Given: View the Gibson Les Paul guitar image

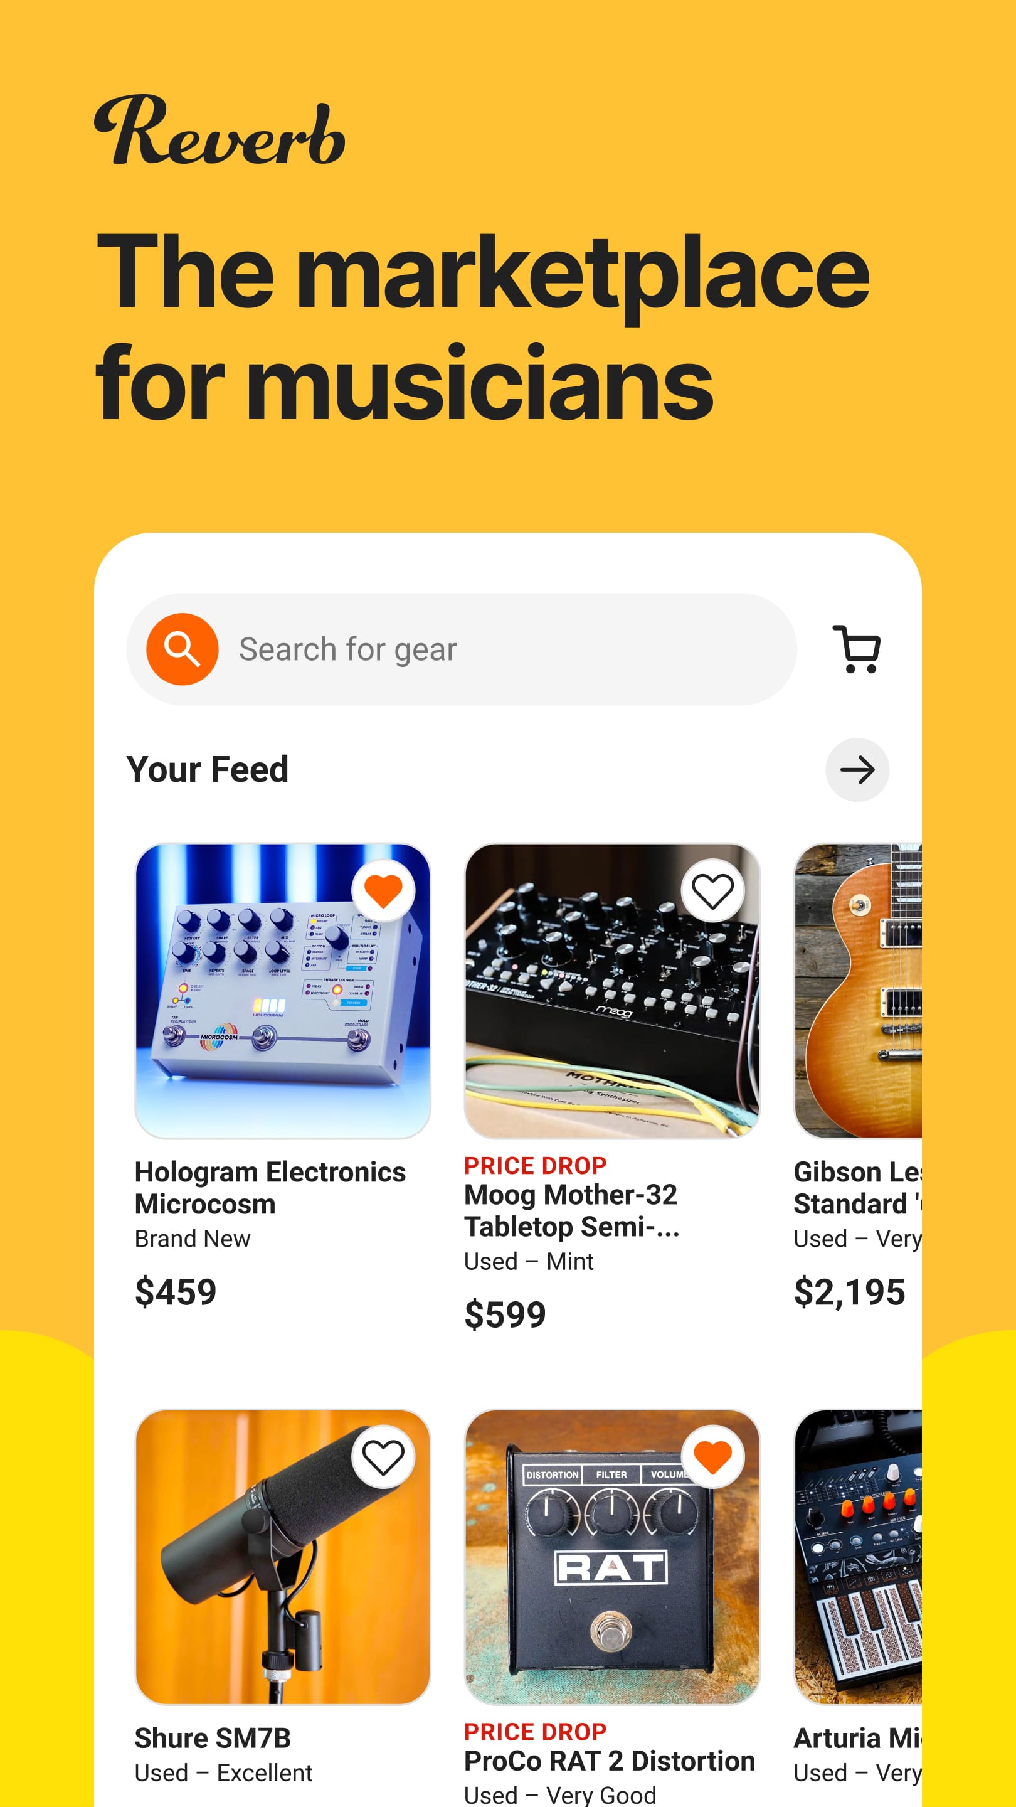Looking at the screenshot, I should tap(858, 991).
